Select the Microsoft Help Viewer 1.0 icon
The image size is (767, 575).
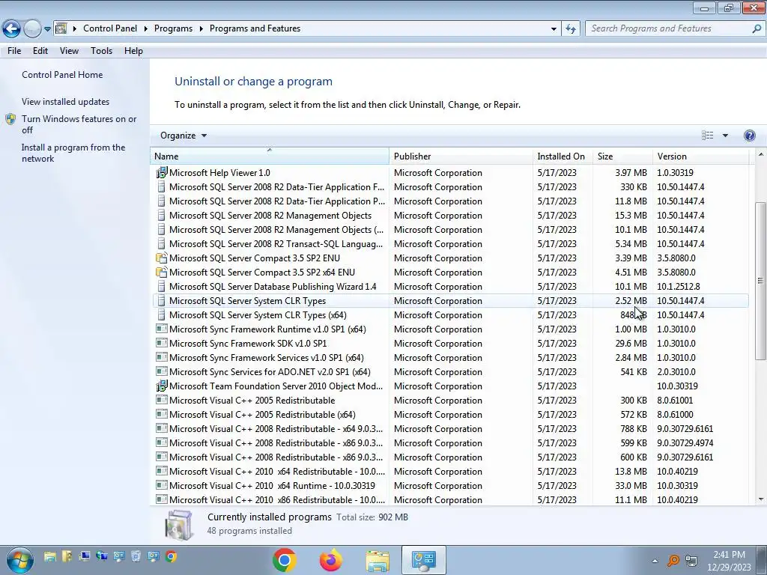tap(162, 173)
